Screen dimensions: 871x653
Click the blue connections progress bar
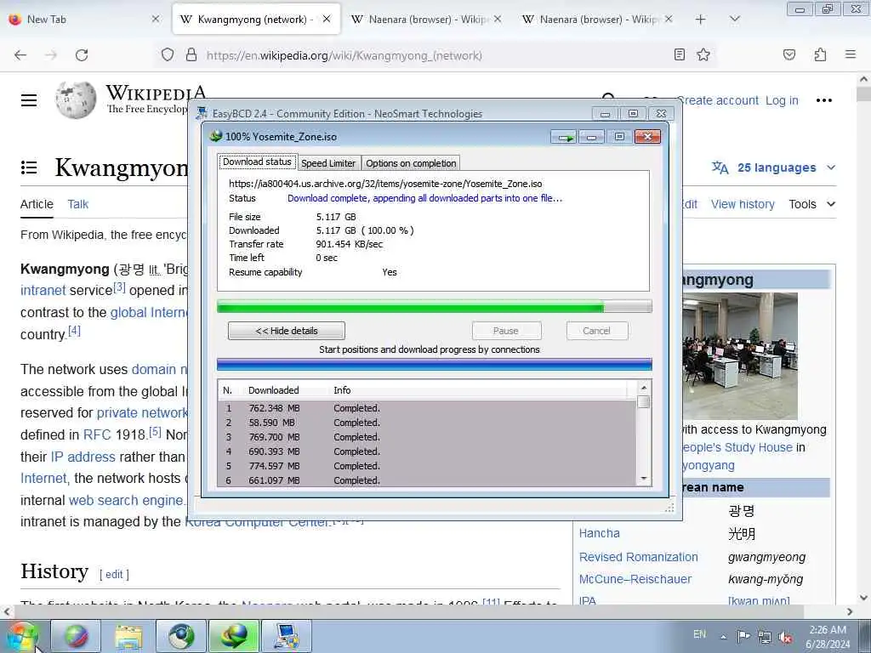(435, 365)
